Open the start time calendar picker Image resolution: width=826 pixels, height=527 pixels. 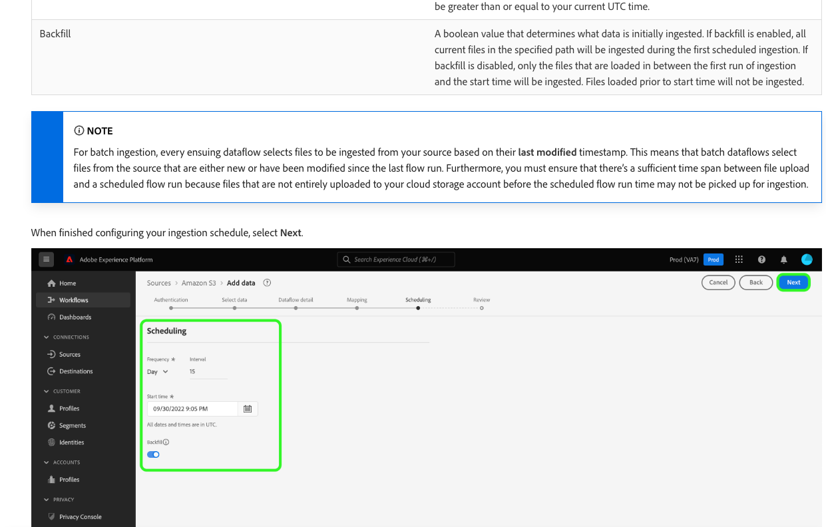tap(247, 409)
